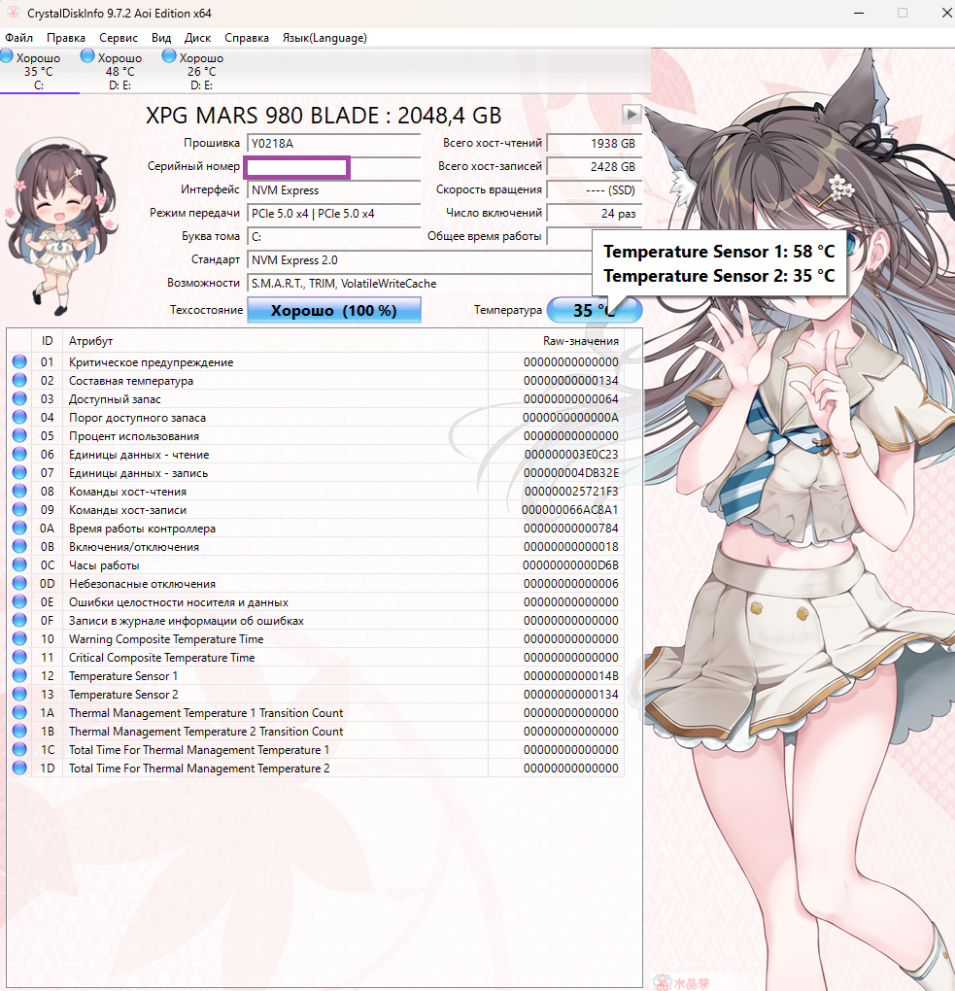Click status icon of Warning Composite Temperature Time
The height and width of the screenshot is (991, 955).
pyautogui.click(x=19, y=638)
